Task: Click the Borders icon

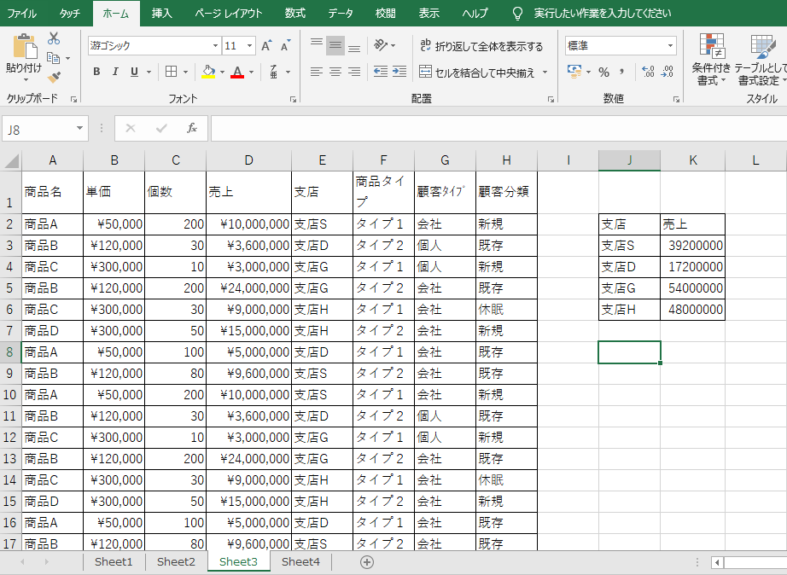Action: tap(172, 72)
